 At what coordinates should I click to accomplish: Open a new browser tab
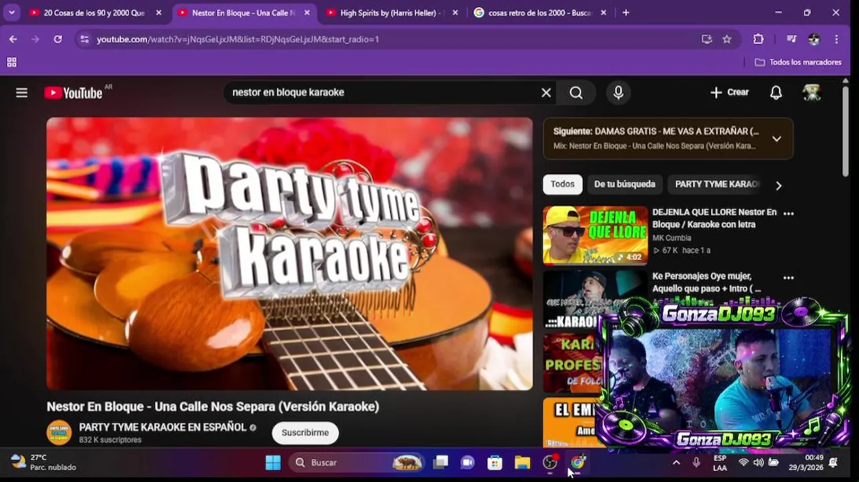pyautogui.click(x=626, y=13)
